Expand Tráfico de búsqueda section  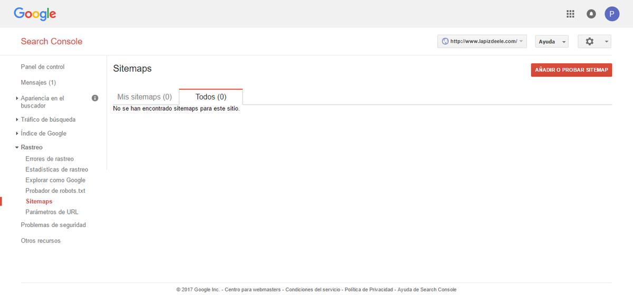coord(48,120)
